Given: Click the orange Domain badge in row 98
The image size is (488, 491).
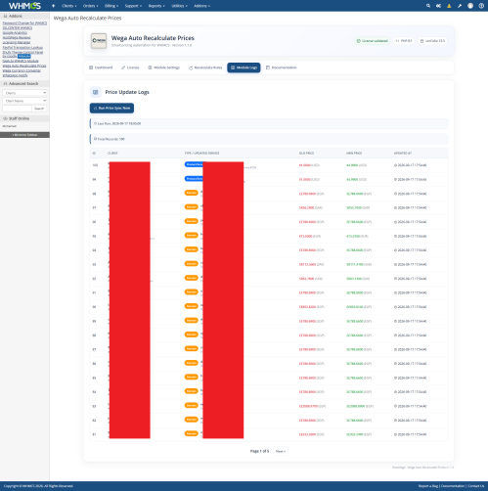Looking at the screenshot, I should coord(192,193).
